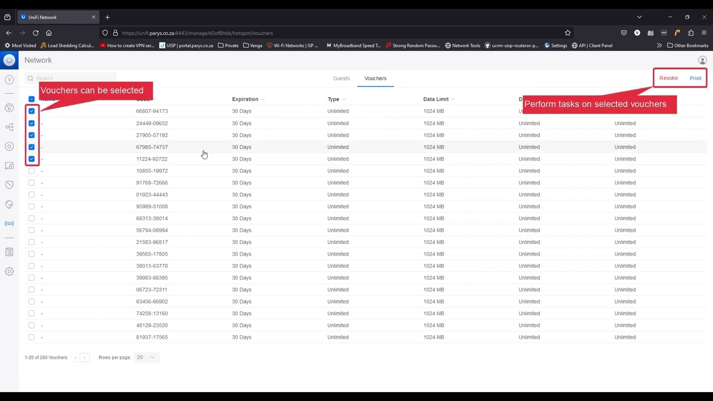Viewport: 713px width, 401px height.
Task: Click the 1-20 of 280 Vouchers text
Action: tap(46, 358)
